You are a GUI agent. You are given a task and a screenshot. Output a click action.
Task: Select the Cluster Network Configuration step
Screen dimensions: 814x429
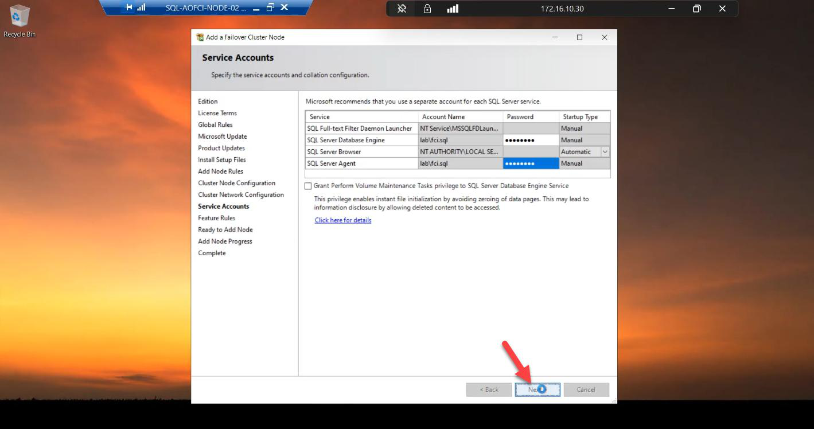241,194
